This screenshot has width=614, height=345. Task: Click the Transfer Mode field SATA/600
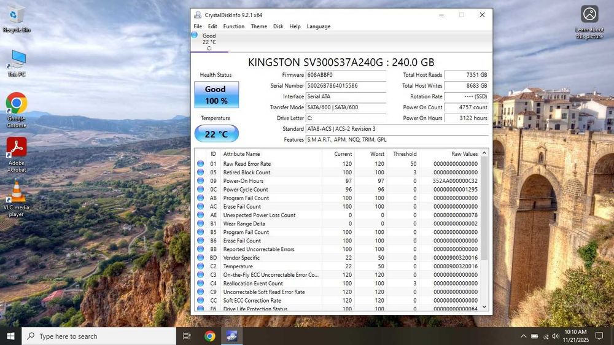coord(346,107)
